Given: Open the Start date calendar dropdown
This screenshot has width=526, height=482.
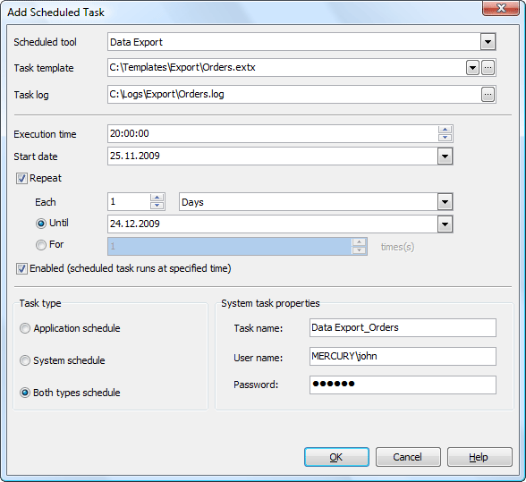Looking at the screenshot, I should coord(445,156).
